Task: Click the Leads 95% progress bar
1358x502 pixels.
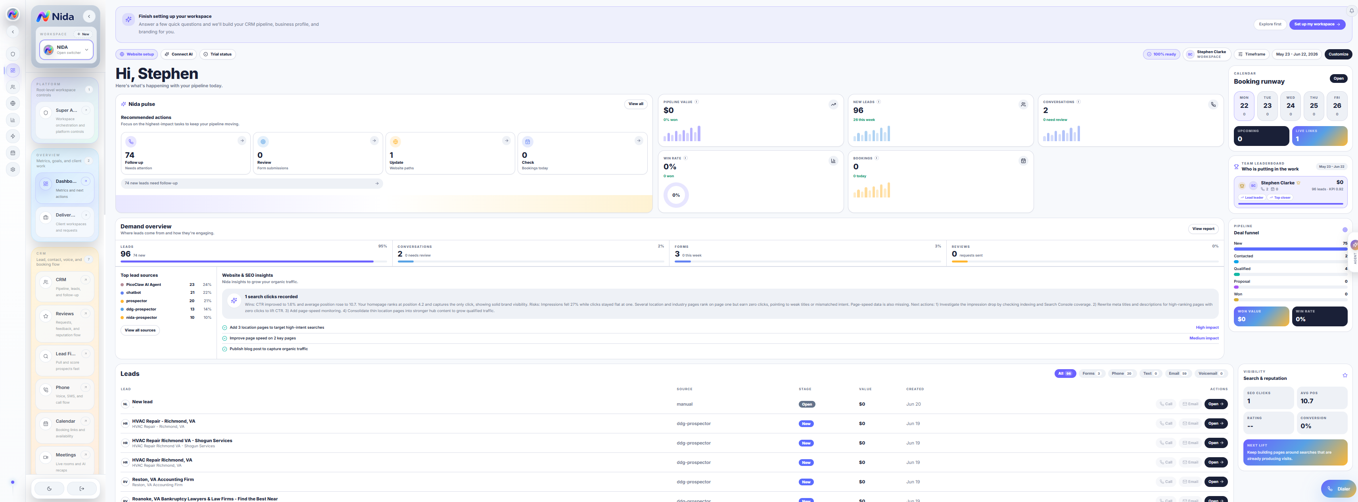Action: 253,262
